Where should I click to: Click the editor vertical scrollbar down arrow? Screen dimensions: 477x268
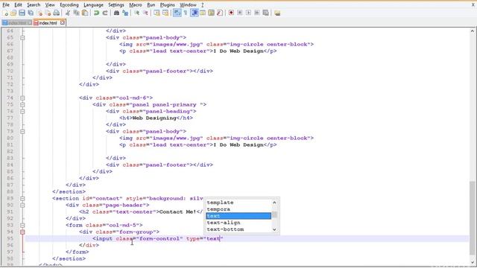click(x=472, y=261)
